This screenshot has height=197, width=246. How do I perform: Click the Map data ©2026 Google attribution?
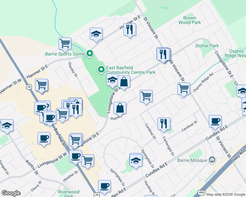pyautogui.click(x=226, y=194)
